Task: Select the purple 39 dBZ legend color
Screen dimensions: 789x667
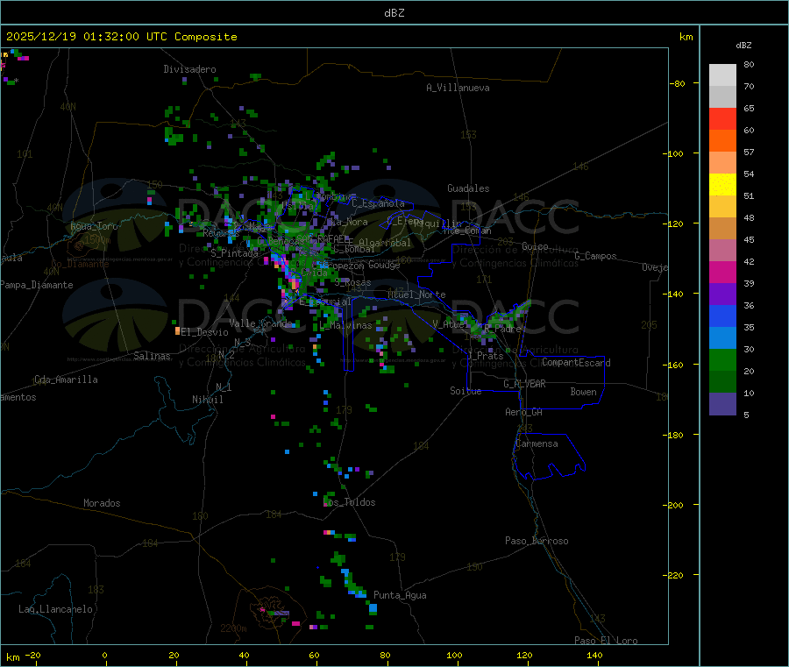Action: click(722, 294)
